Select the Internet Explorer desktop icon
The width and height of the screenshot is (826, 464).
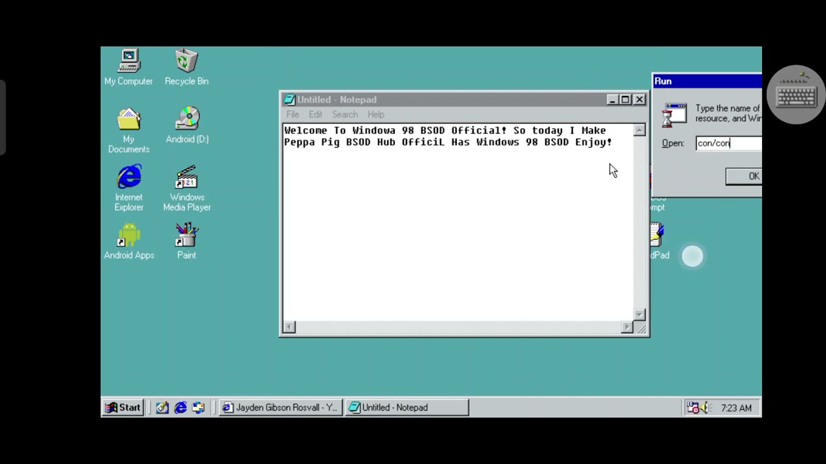(x=129, y=188)
